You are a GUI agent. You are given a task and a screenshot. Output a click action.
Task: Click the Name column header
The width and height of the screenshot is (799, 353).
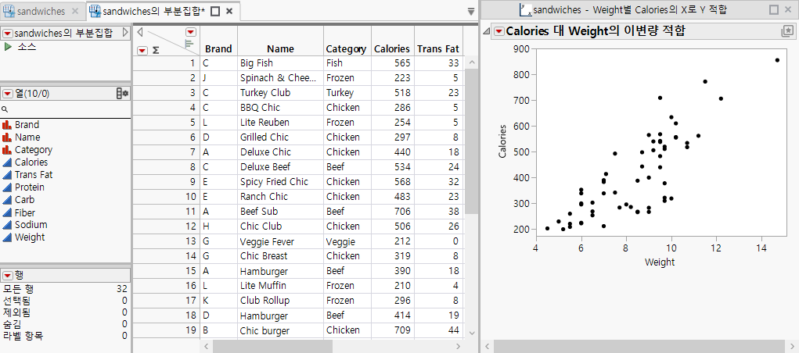pos(280,49)
